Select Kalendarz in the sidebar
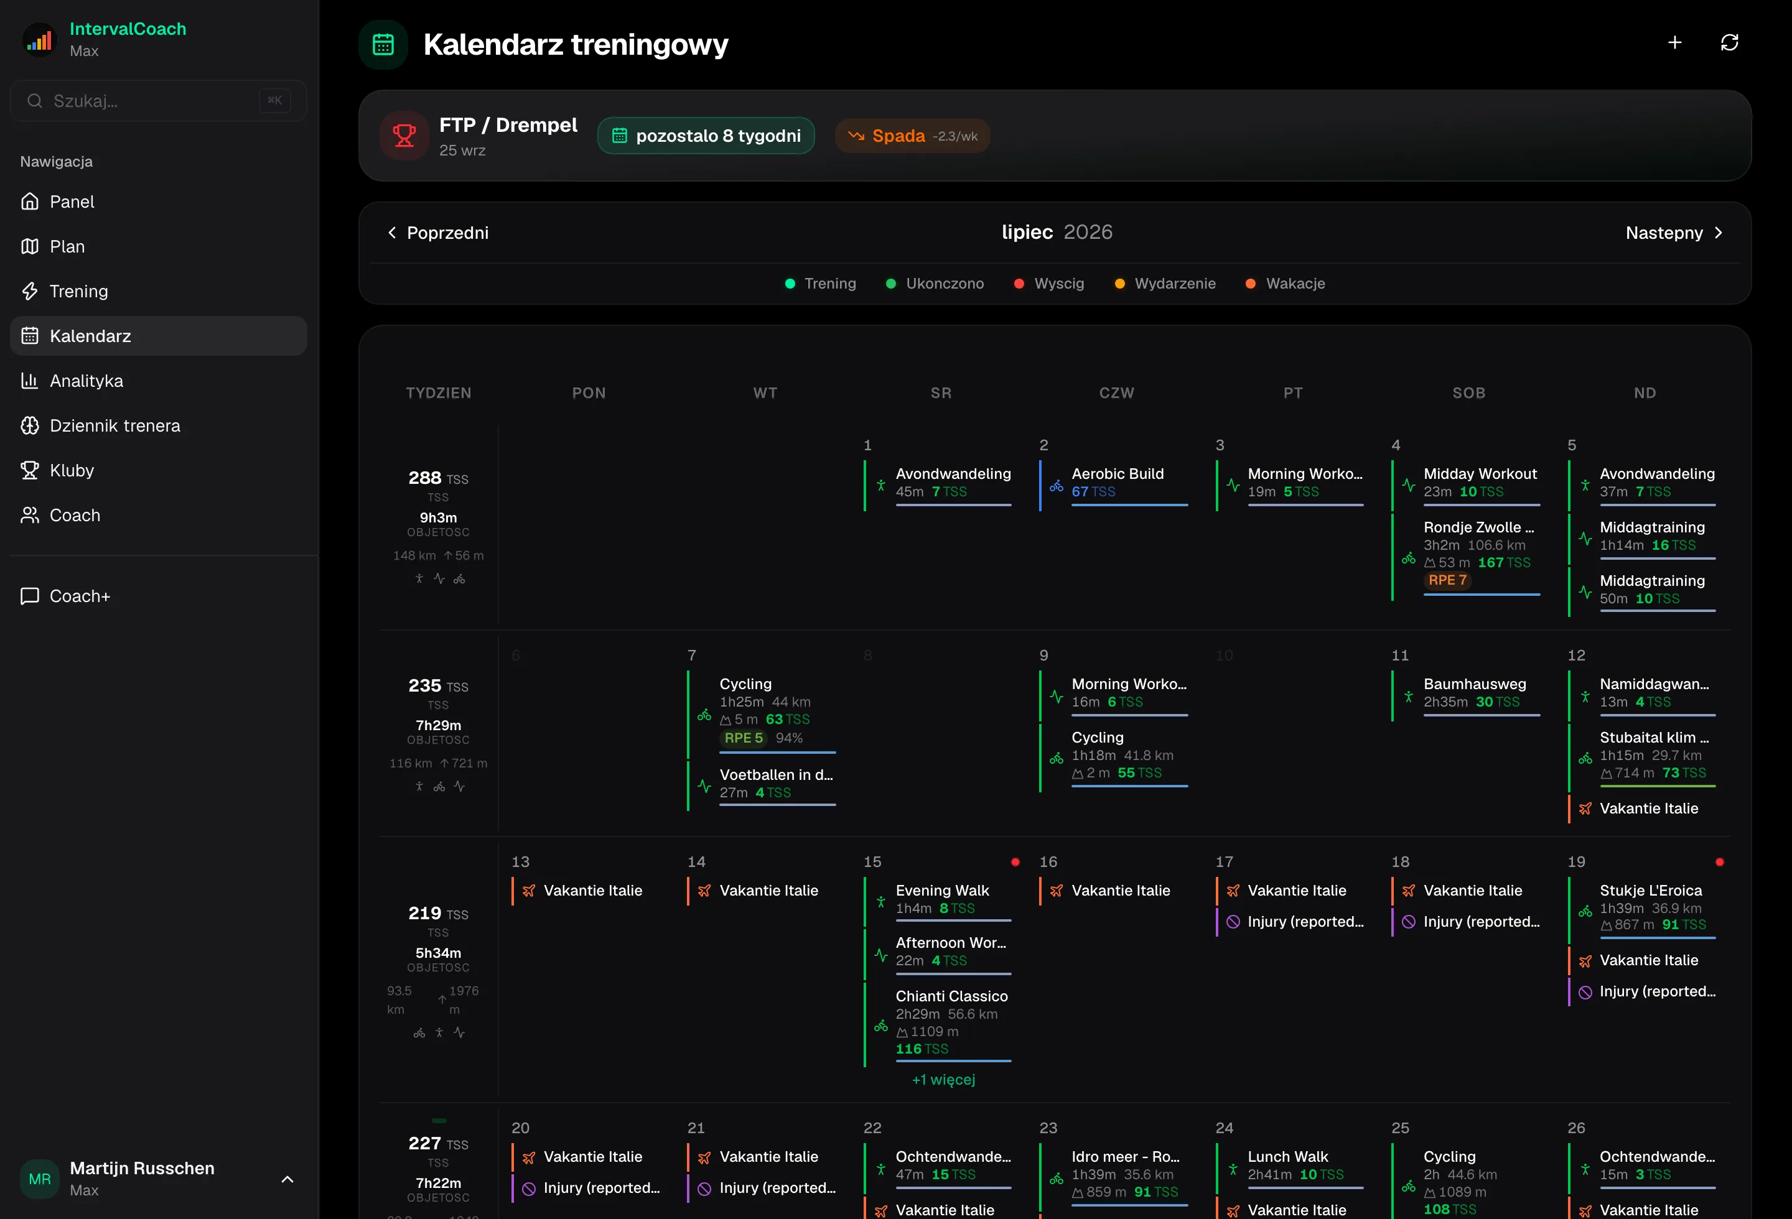1792x1219 pixels. (x=158, y=336)
